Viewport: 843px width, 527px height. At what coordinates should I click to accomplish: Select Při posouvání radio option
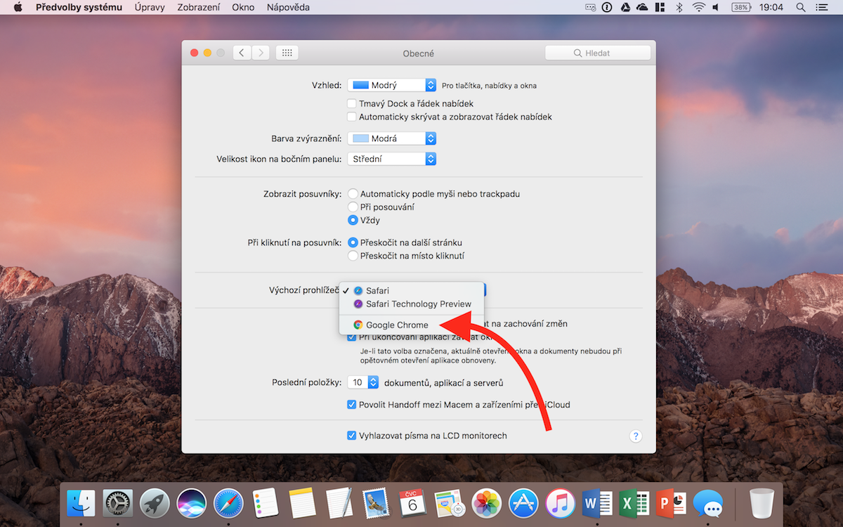[353, 207]
